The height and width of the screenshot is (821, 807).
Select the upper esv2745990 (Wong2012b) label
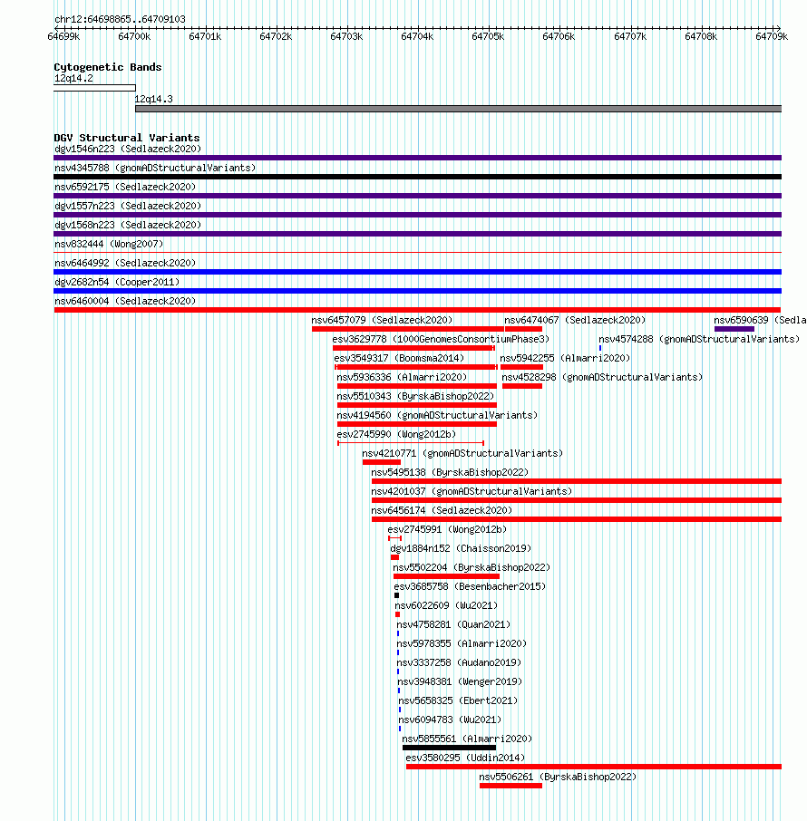[396, 435]
